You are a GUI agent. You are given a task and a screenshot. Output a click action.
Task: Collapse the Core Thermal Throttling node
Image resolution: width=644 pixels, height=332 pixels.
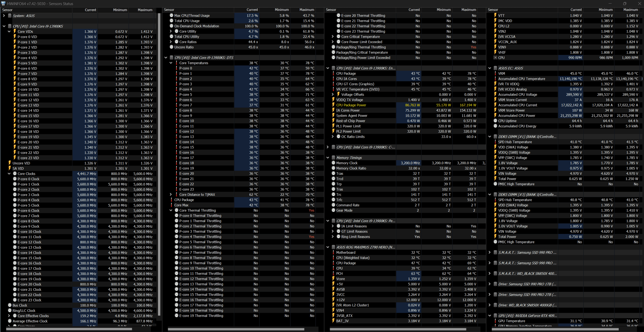[171, 210]
